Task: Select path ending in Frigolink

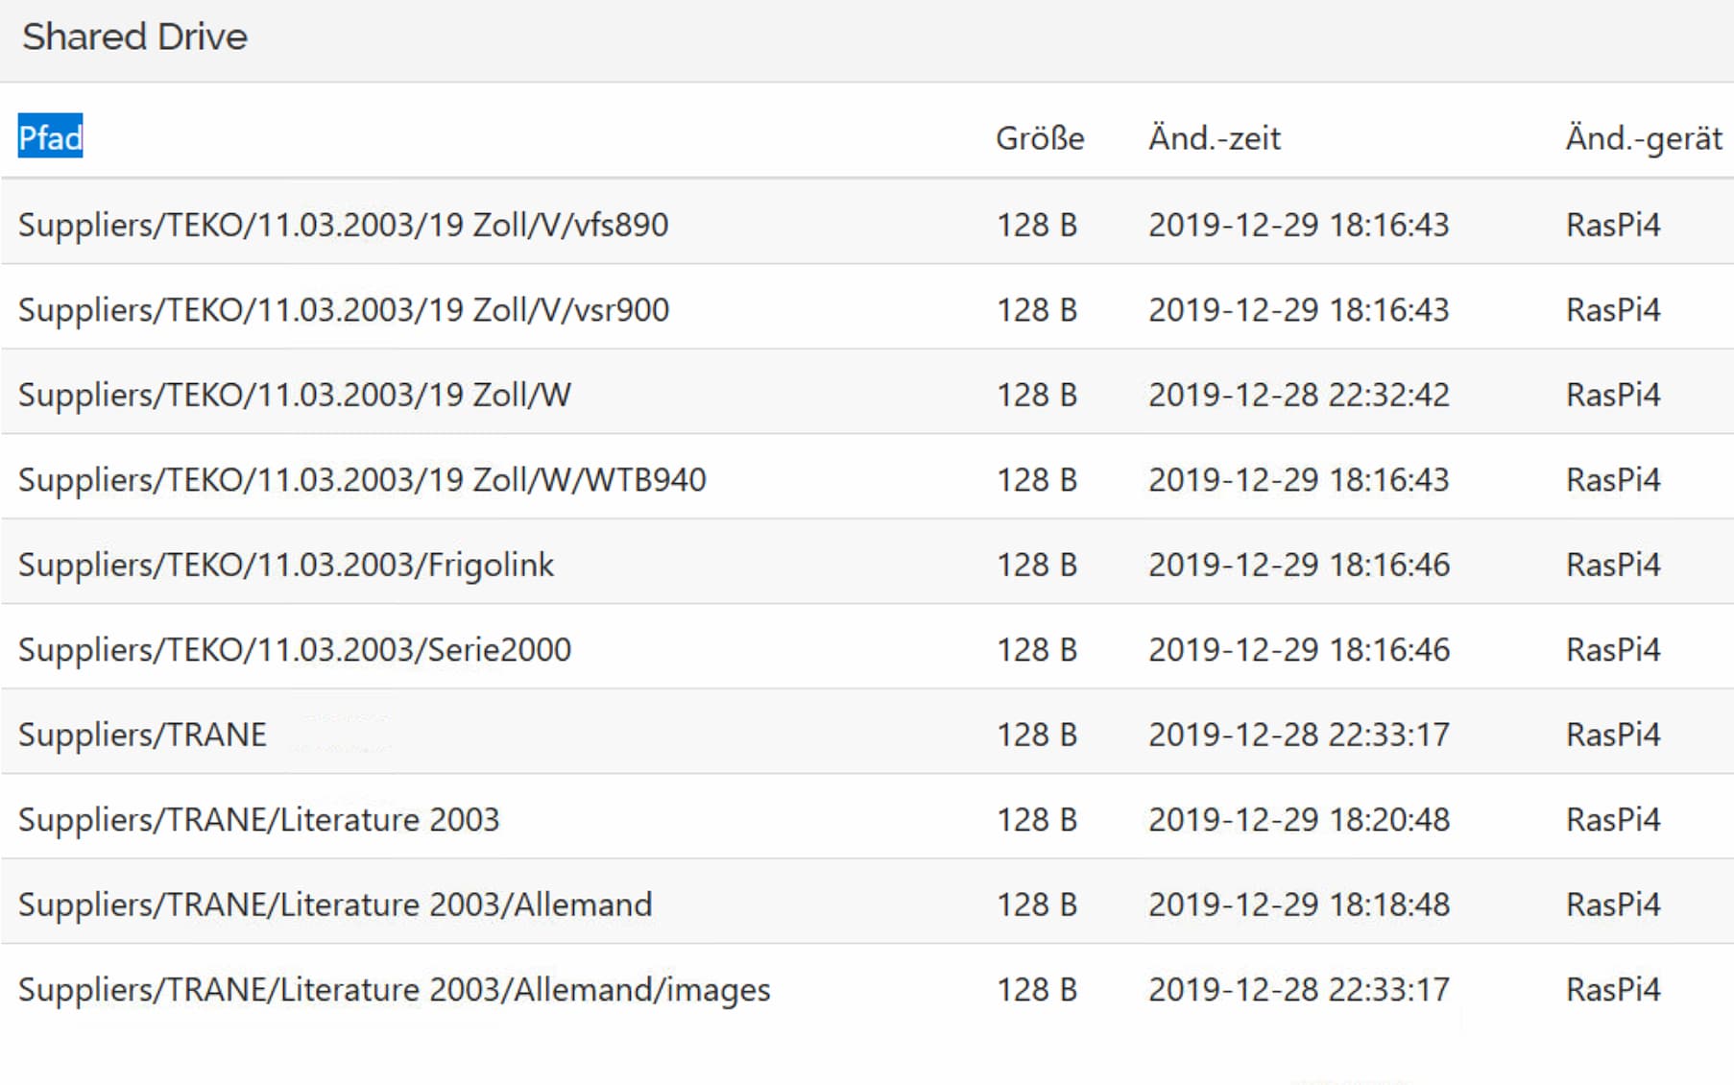Action: click(286, 565)
